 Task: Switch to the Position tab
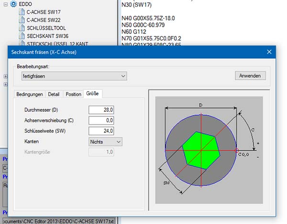coord(73,94)
